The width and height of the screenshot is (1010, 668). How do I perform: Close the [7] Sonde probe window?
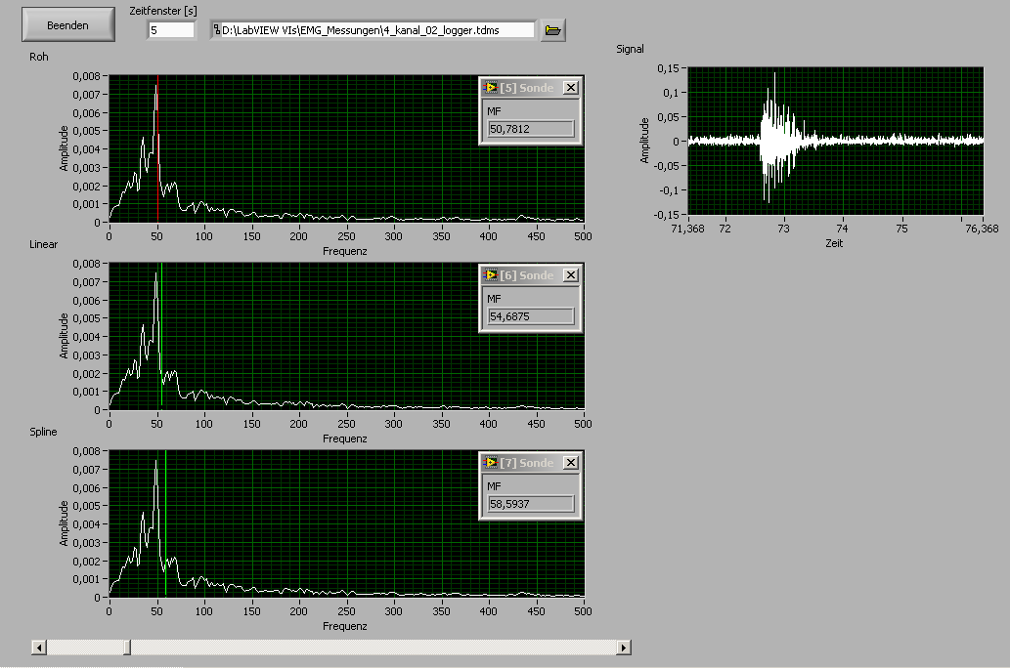(571, 463)
